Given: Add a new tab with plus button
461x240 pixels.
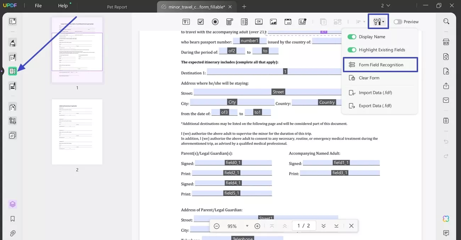Looking at the screenshot, I should coord(244,7).
